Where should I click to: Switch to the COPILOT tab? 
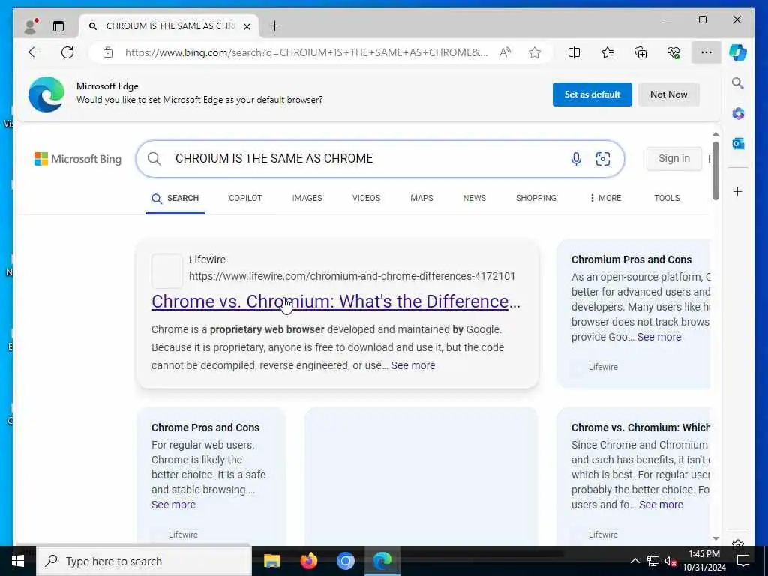click(245, 198)
